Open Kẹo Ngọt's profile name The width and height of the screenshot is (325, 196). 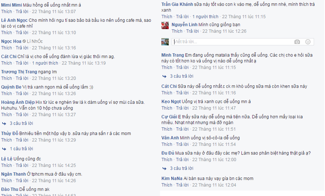tap(171, 102)
